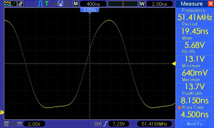Viewport: 214px width, 128px height.
Task: Select the Pk-Pk measurement label
Action: 189,52
